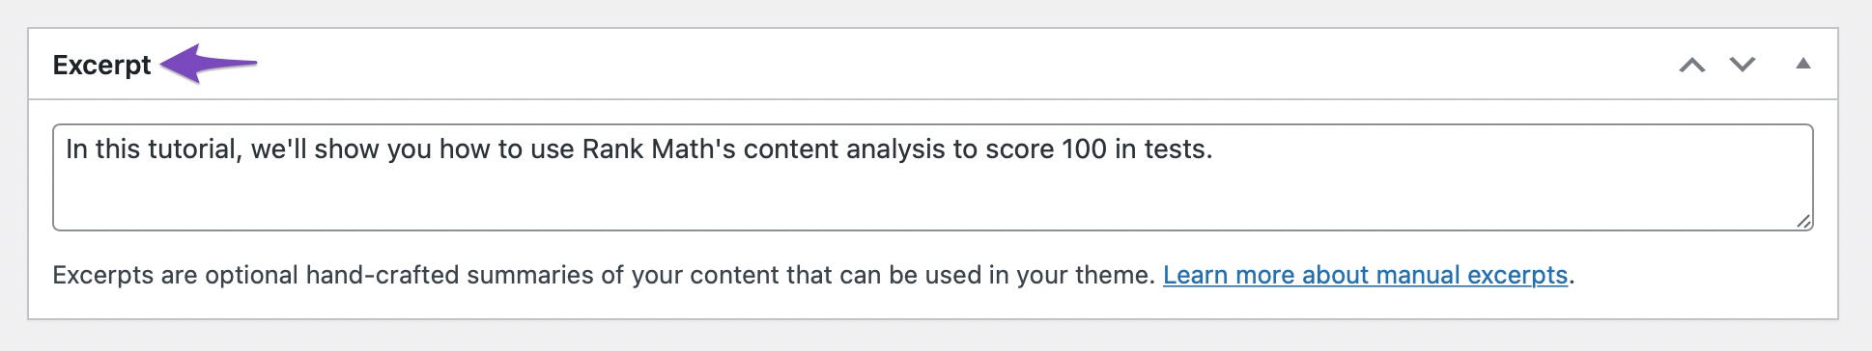Move the Excerpt panel up
The image size is (1872, 351).
1691,65
